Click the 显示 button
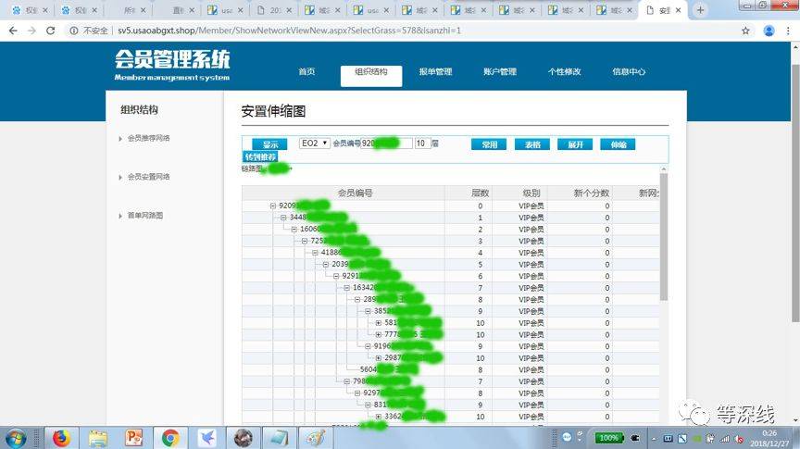 [269, 144]
